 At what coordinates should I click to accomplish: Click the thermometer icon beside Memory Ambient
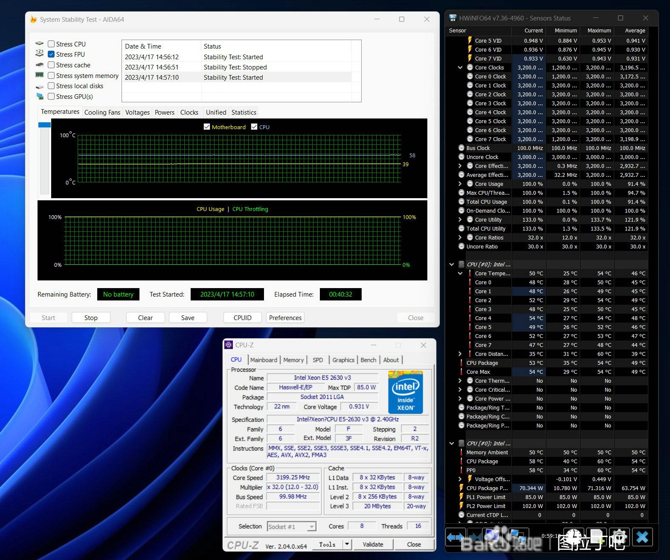pos(461,452)
